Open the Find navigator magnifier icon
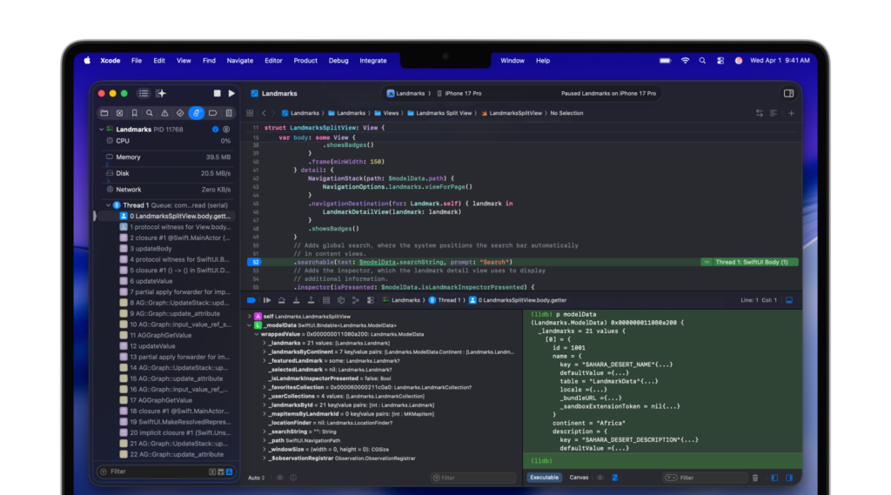 [x=150, y=113]
